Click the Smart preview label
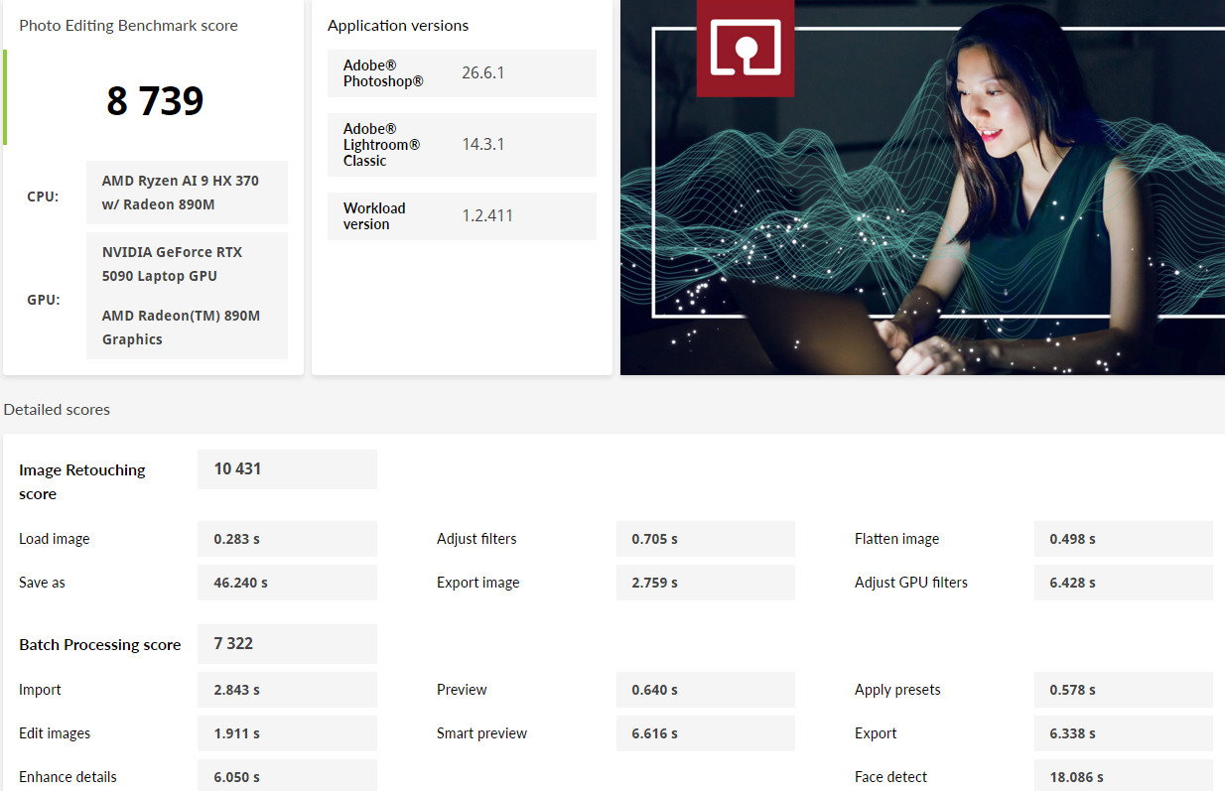The height and width of the screenshot is (791, 1225). [x=481, y=733]
